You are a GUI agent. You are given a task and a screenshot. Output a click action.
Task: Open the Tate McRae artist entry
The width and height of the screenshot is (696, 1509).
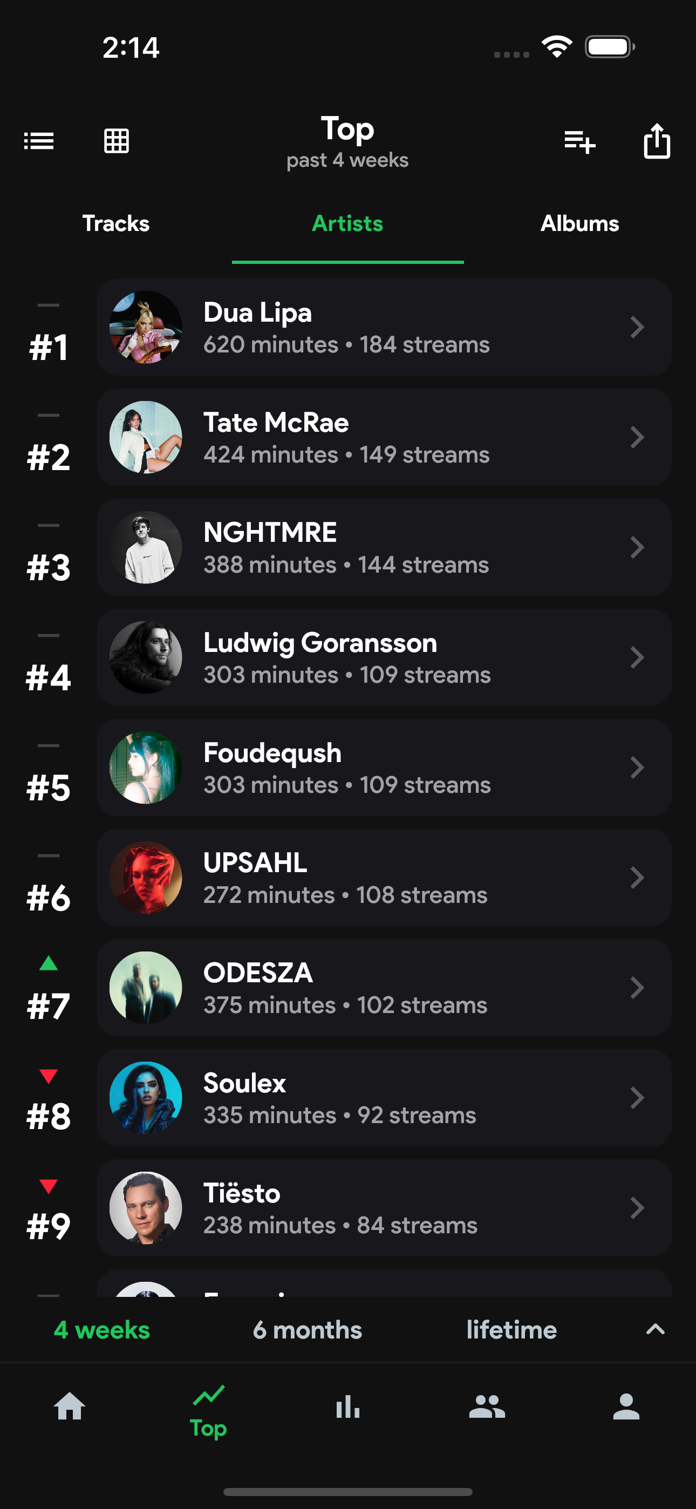(x=384, y=437)
